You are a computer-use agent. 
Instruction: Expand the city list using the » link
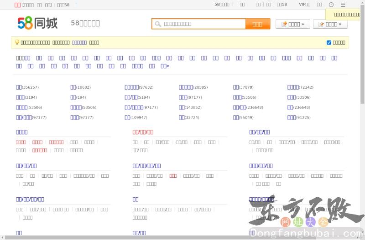(x=165, y=66)
